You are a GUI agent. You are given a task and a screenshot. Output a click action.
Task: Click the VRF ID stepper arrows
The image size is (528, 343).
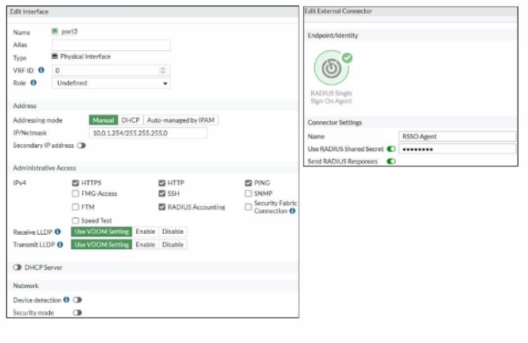(163, 70)
